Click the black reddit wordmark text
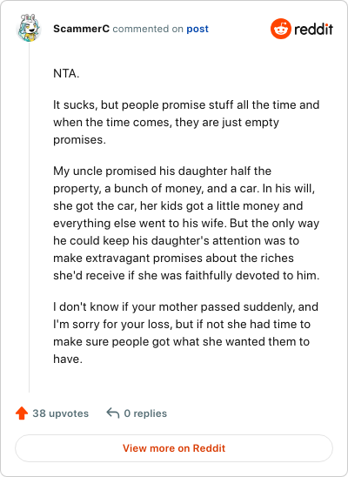 click(313, 30)
